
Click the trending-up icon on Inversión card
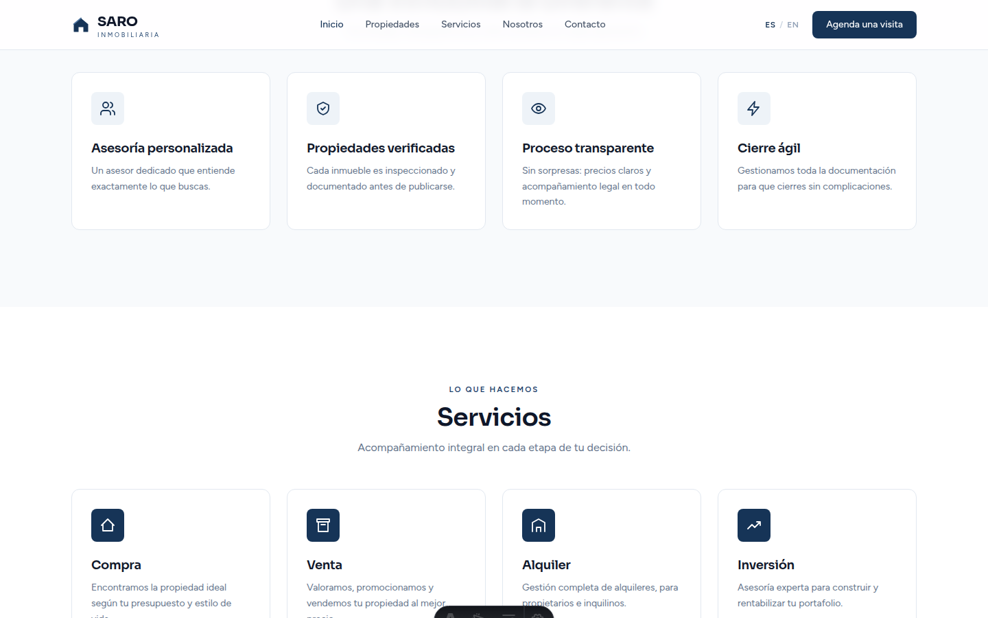click(754, 525)
